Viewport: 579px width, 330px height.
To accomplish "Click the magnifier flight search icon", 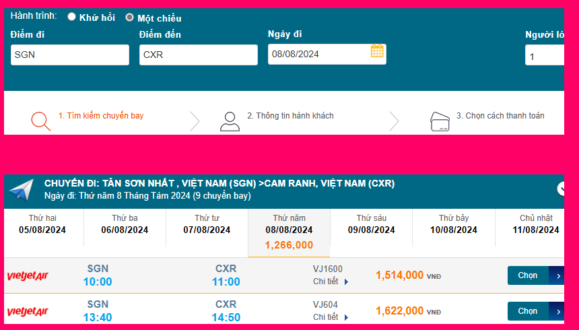I will click(x=40, y=120).
